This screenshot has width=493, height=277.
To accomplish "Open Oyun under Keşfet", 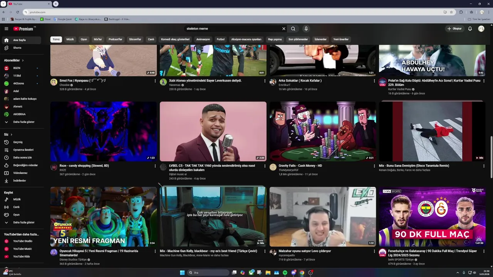I will (x=22, y=215).
